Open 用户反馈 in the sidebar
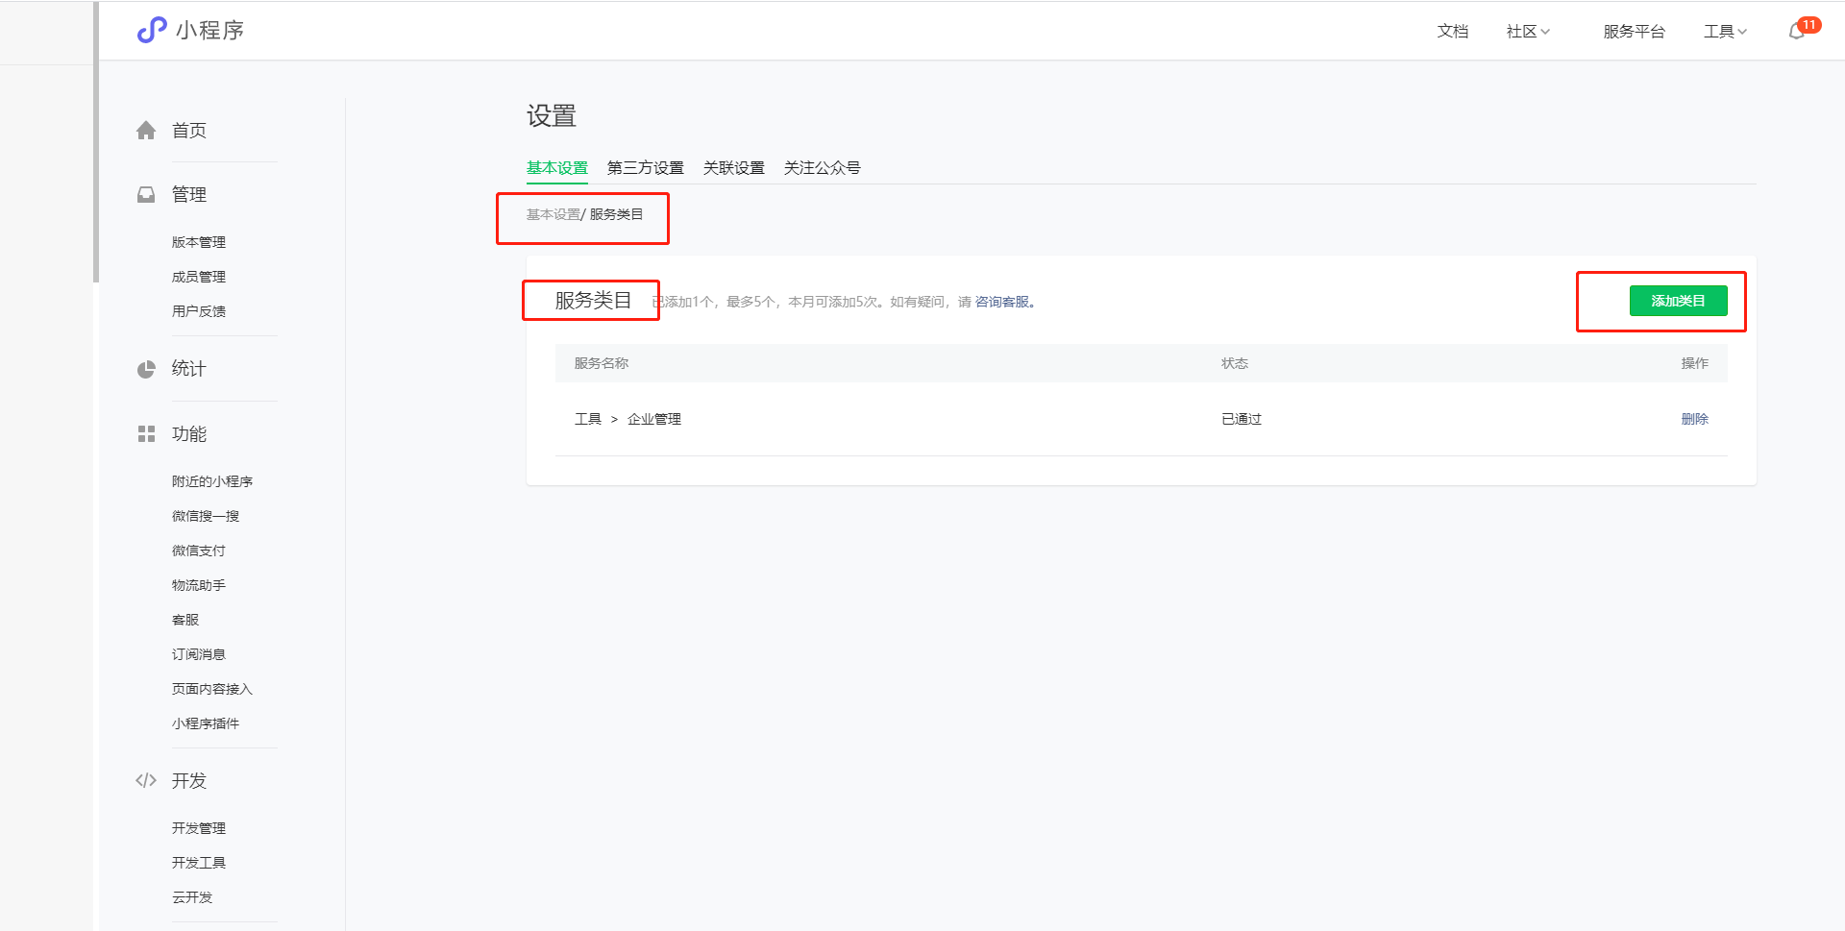 point(198,311)
